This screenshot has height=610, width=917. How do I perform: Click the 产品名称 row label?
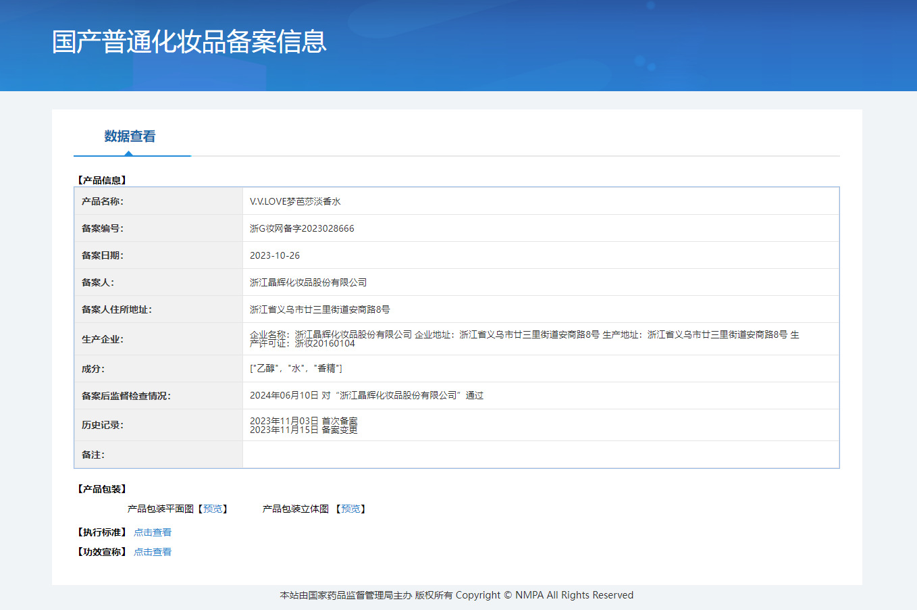coord(103,201)
